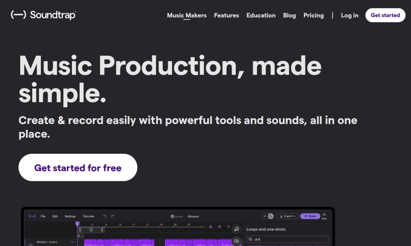The image size is (411, 246).
Task: Click the Soundtrap logo in the studio editor
Action: click(x=32, y=216)
